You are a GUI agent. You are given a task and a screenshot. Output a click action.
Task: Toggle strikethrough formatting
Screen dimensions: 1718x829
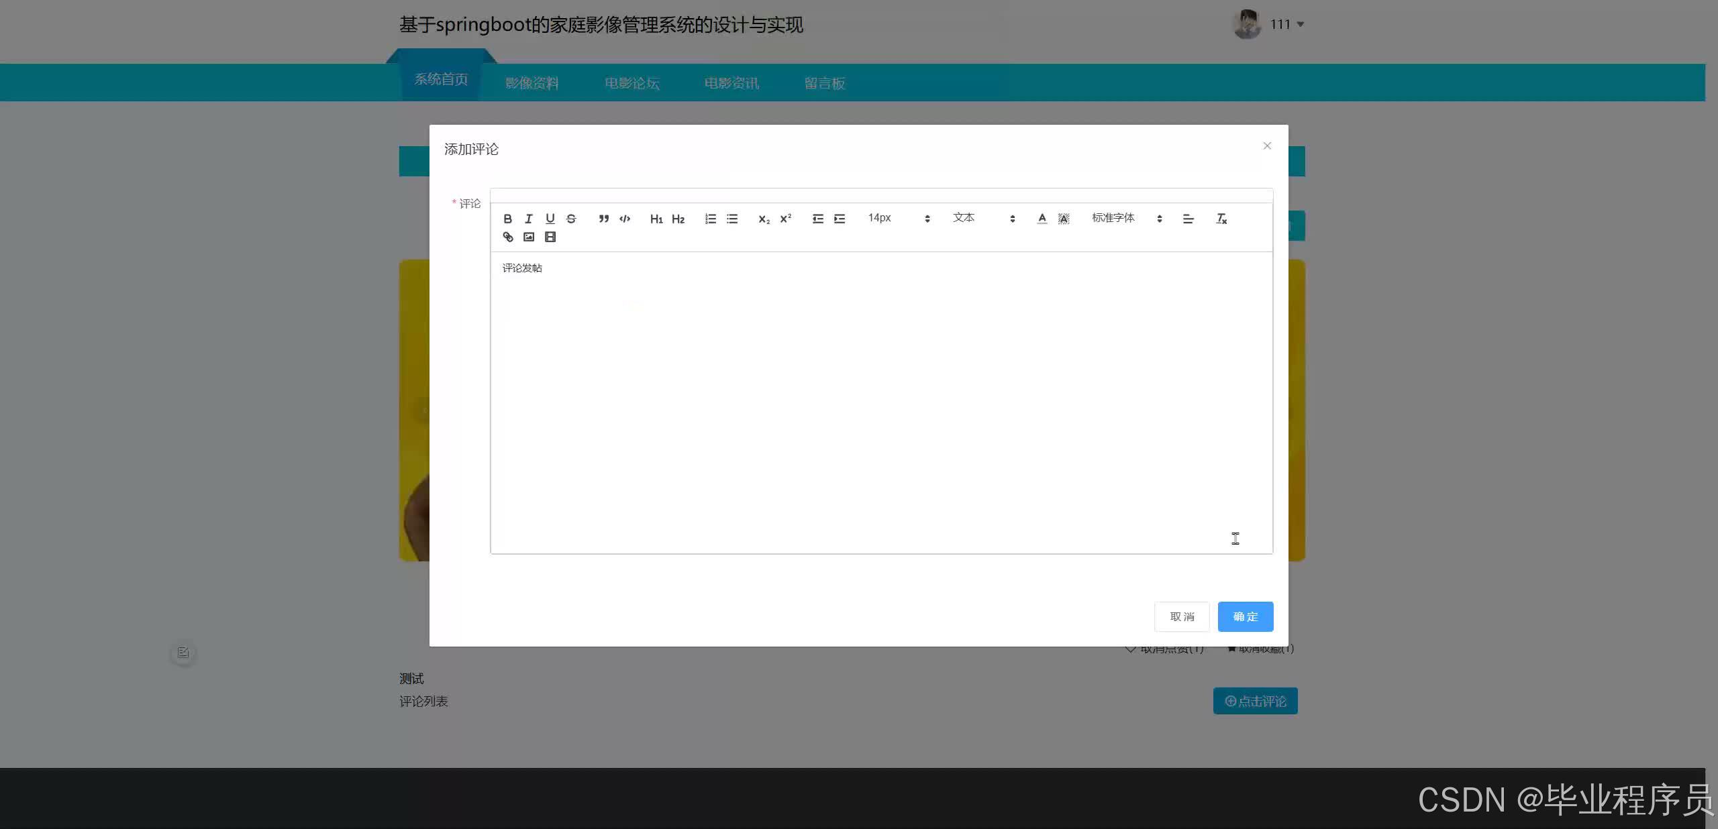[571, 219]
